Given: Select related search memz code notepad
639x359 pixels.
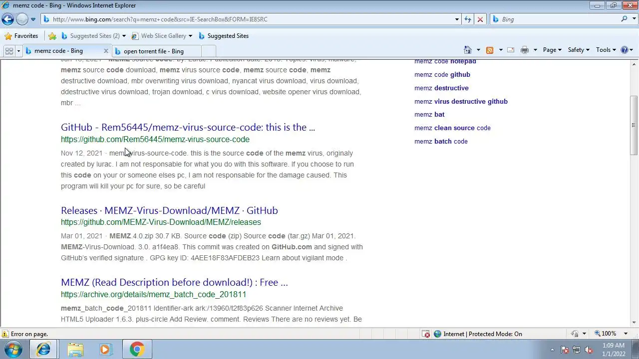Looking at the screenshot, I should [x=445, y=61].
